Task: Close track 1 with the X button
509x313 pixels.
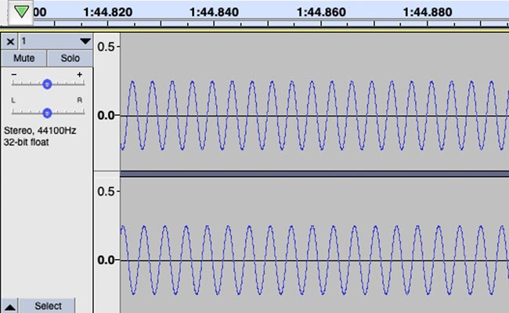Action: [10, 41]
